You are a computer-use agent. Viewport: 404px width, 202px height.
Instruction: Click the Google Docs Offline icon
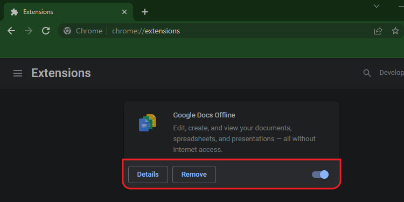click(x=148, y=123)
